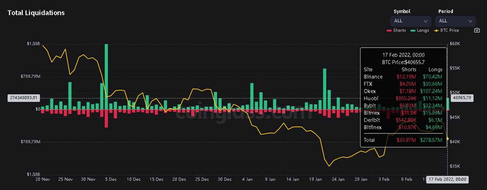487x190 pixels.
Task: Click the tooltip Longs column header
Action: (x=435, y=69)
